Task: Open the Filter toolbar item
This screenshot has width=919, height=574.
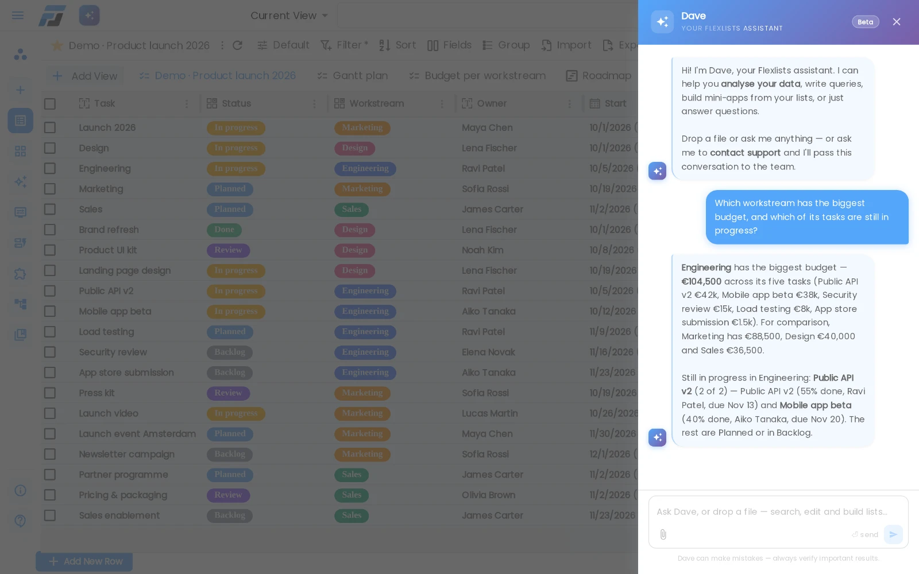Action: click(344, 45)
